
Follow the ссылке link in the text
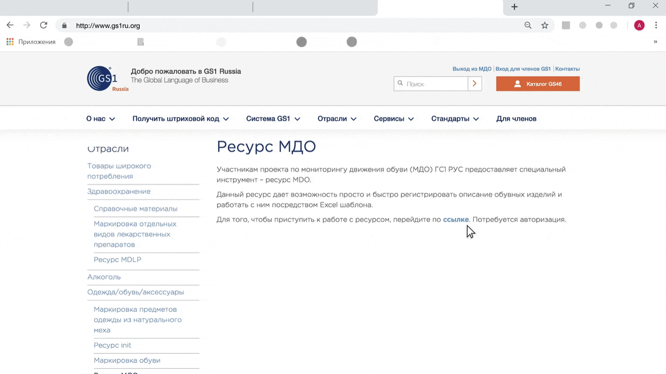(x=456, y=219)
